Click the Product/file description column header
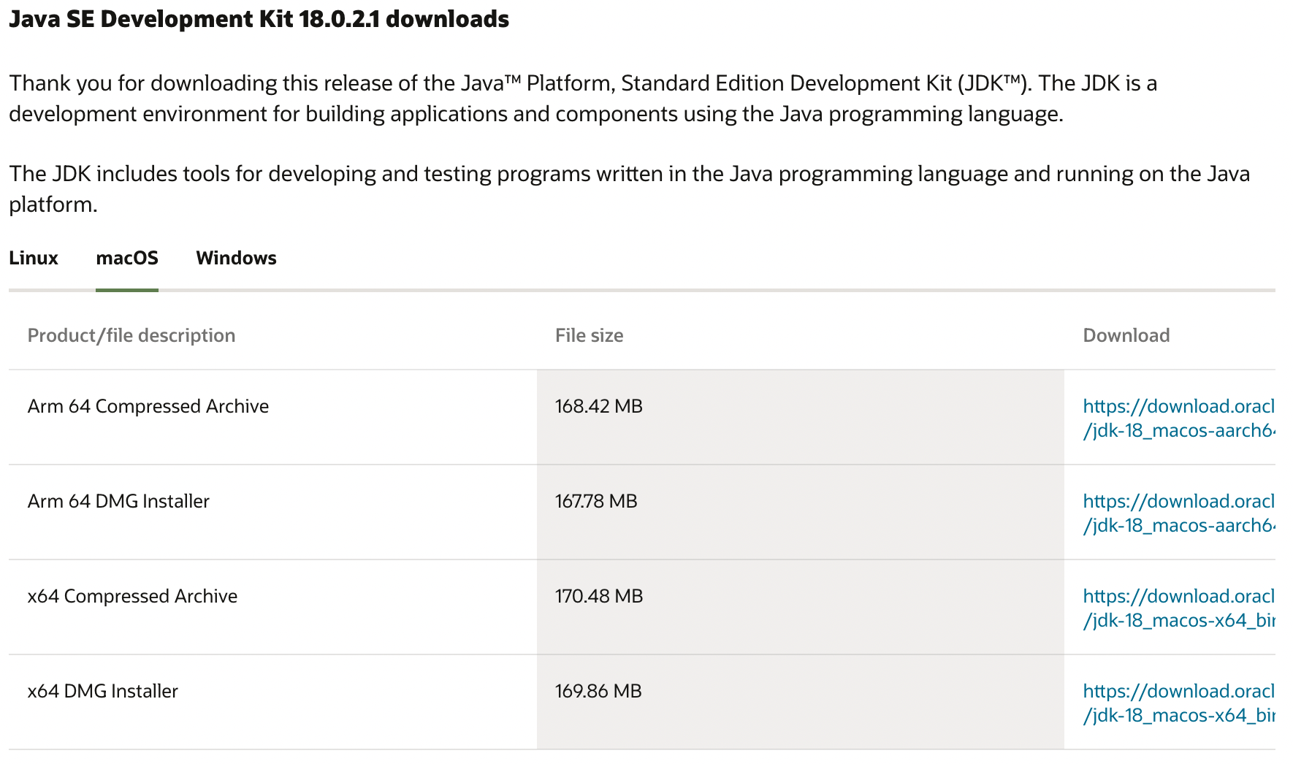Screen dimensions: 1293x764 (131, 335)
